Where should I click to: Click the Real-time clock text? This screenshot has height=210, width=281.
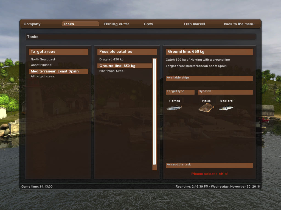(x=218, y=186)
